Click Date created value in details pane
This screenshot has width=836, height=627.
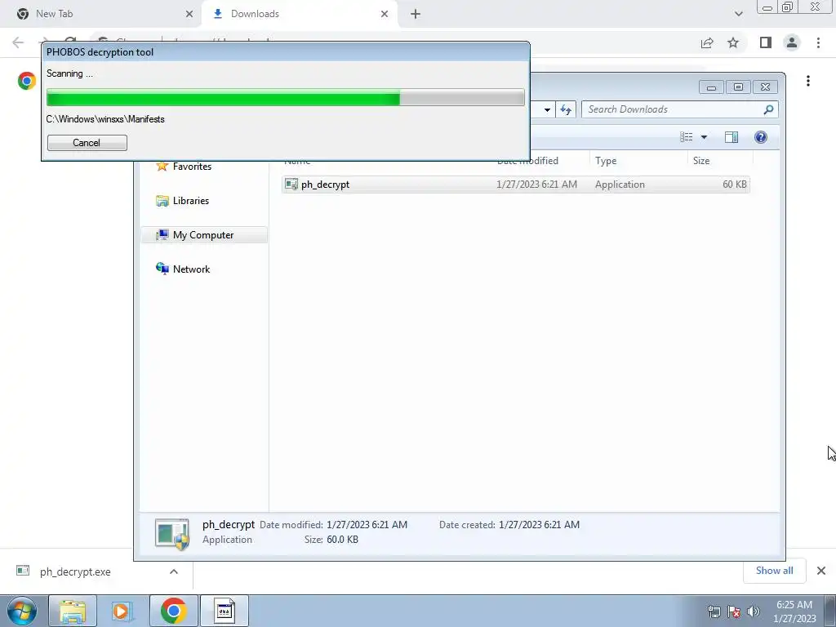(x=539, y=525)
